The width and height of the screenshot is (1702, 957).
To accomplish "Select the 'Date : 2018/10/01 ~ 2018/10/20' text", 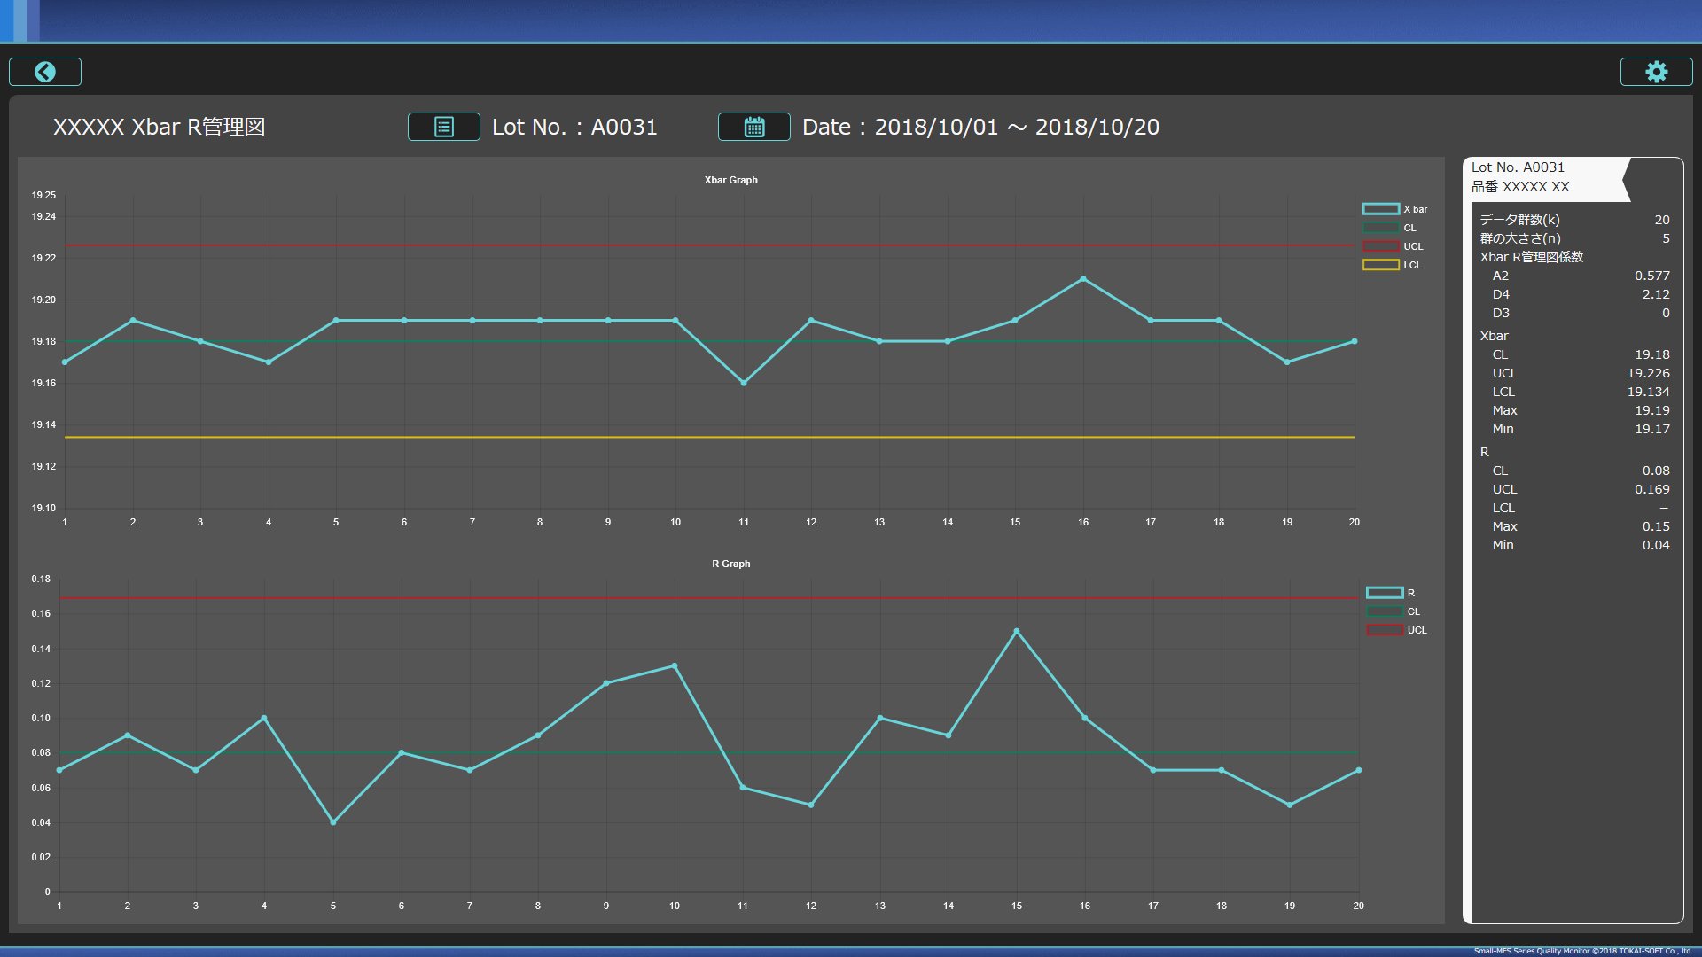I will coord(980,127).
